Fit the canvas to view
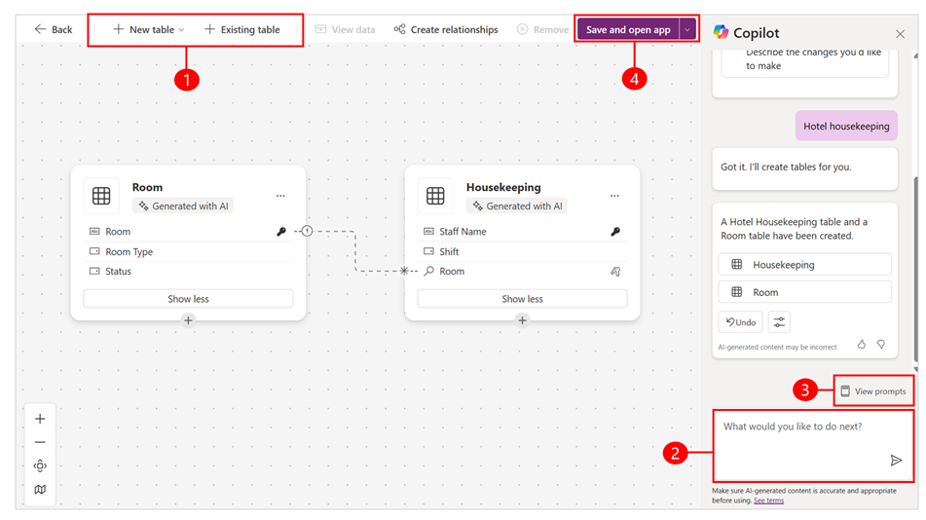The width and height of the screenshot is (926, 520). tap(40, 465)
